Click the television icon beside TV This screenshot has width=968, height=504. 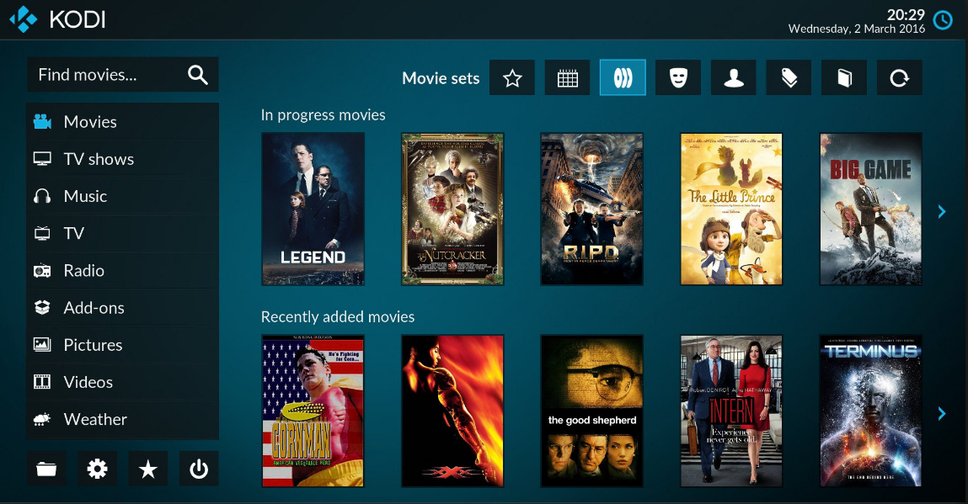point(42,233)
